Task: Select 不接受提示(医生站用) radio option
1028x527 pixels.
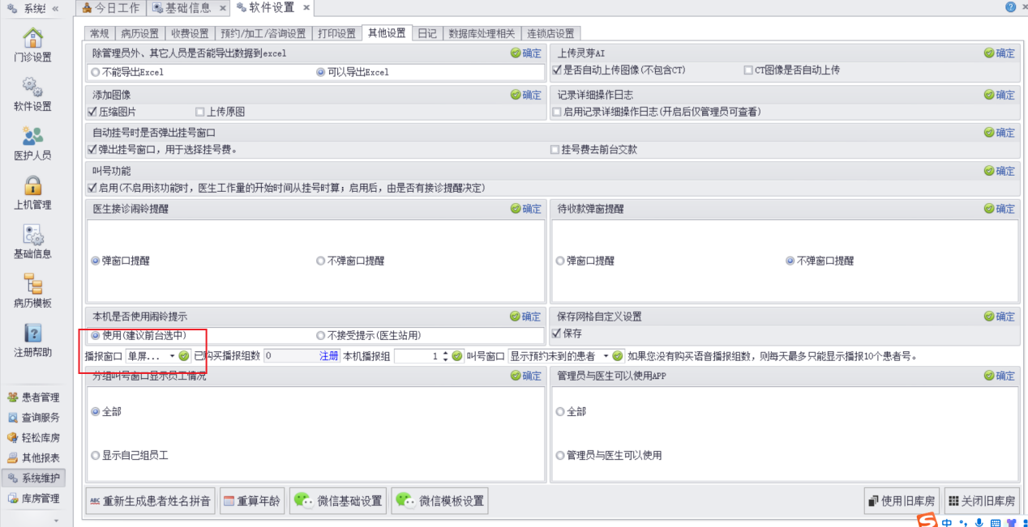Action: 320,335
